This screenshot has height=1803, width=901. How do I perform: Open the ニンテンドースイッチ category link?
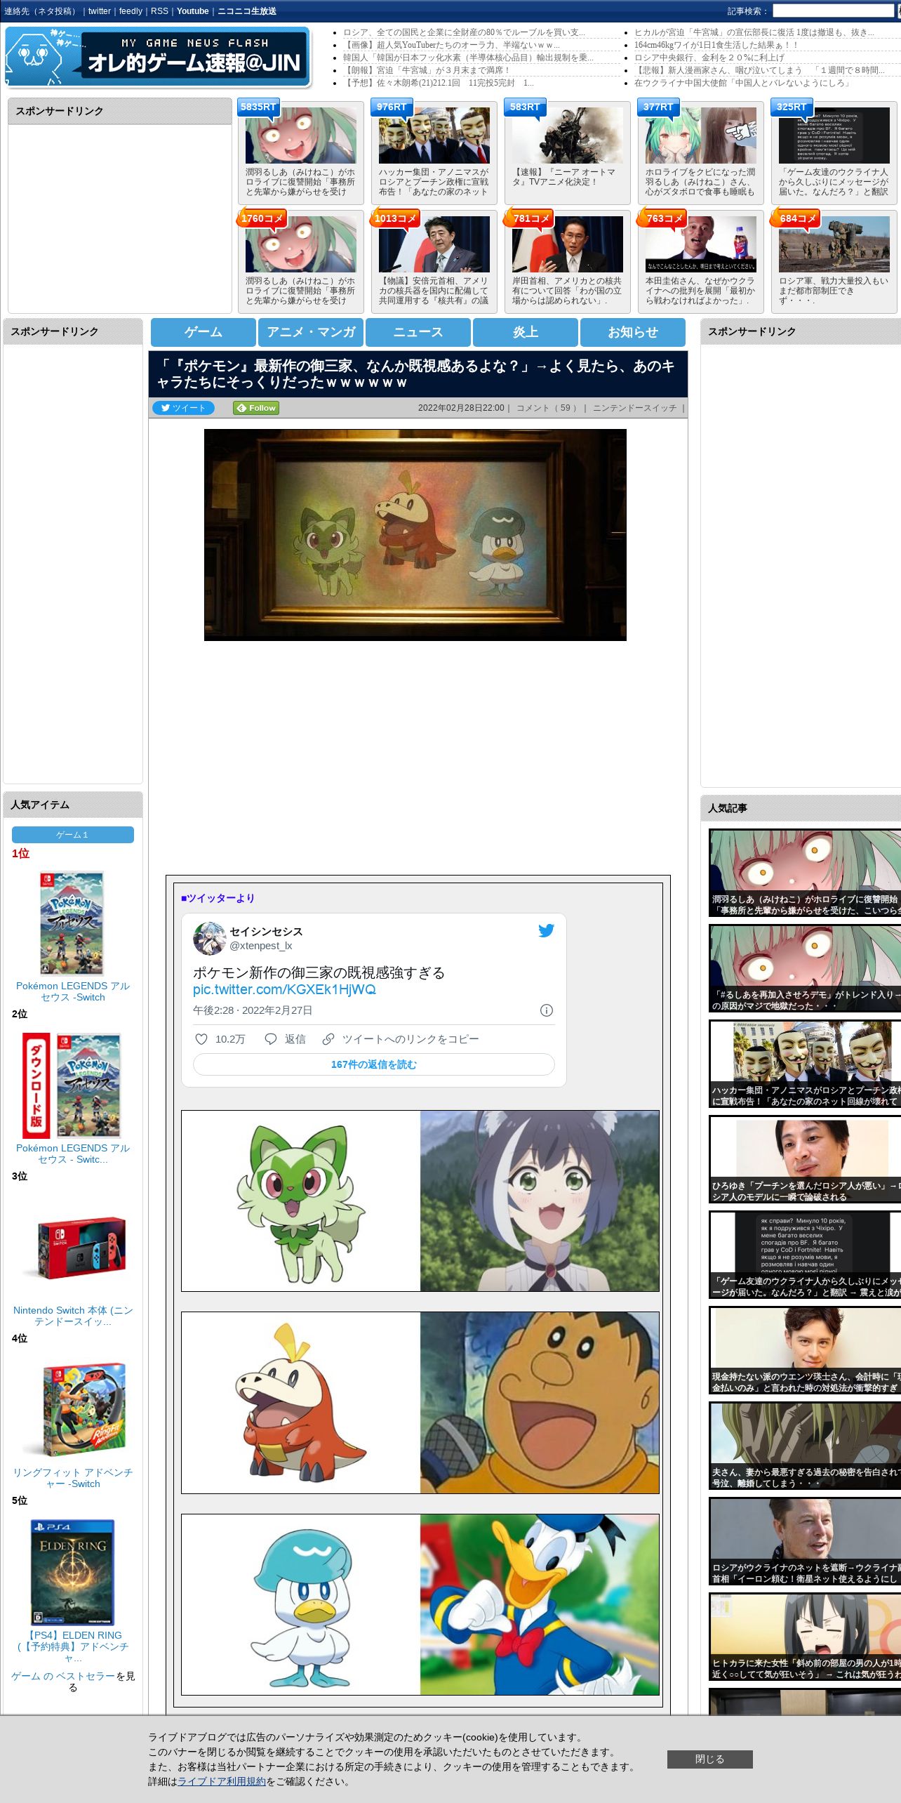(x=634, y=408)
